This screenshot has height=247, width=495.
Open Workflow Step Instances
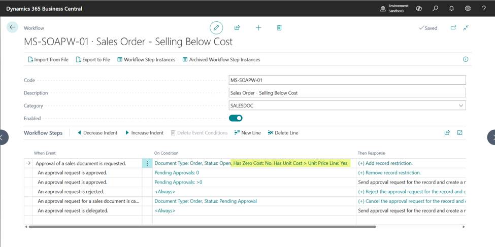pyautogui.click(x=146, y=59)
